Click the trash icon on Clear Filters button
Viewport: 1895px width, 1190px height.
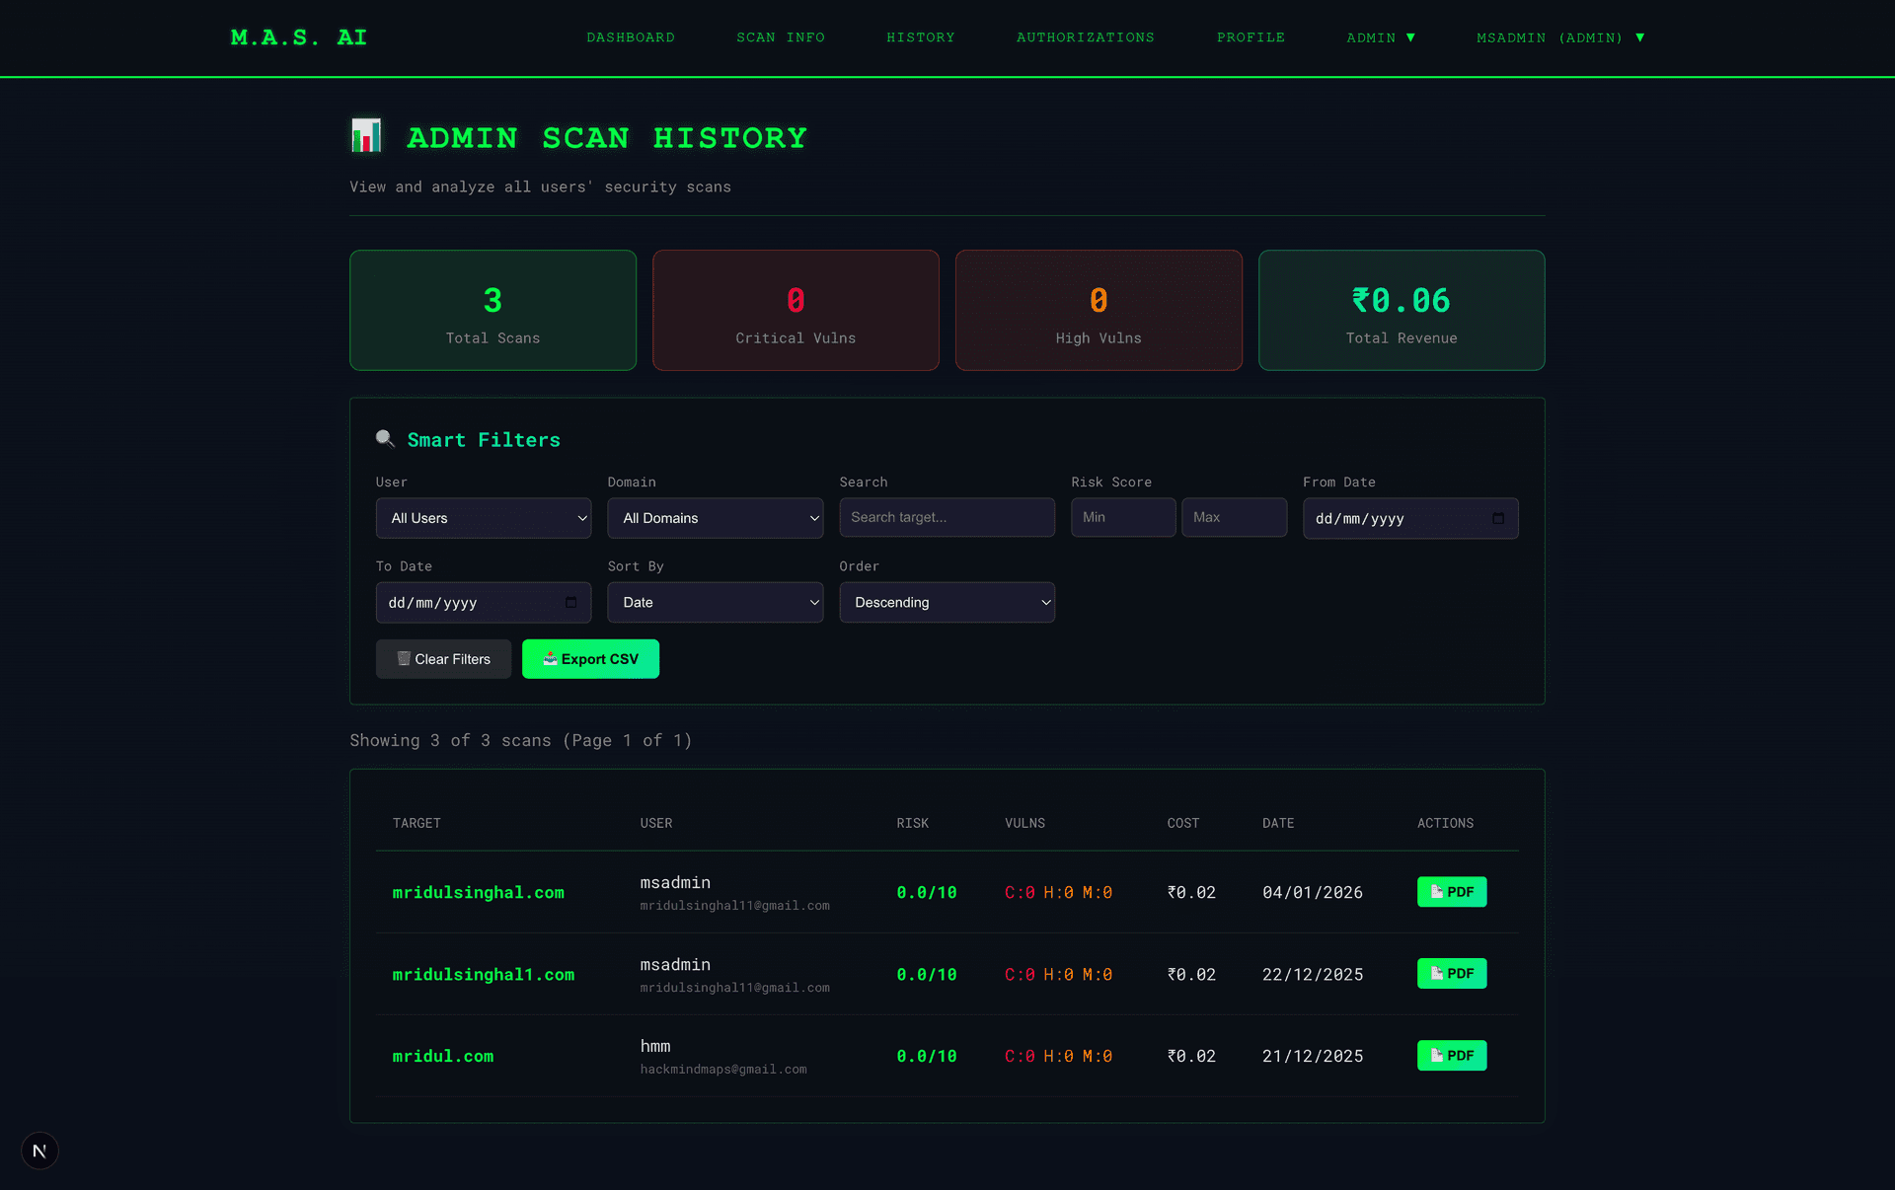tap(403, 658)
